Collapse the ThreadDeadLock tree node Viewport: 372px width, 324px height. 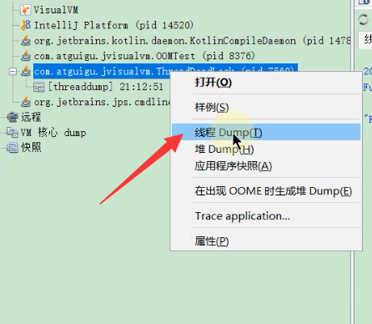pyautogui.click(x=13, y=72)
